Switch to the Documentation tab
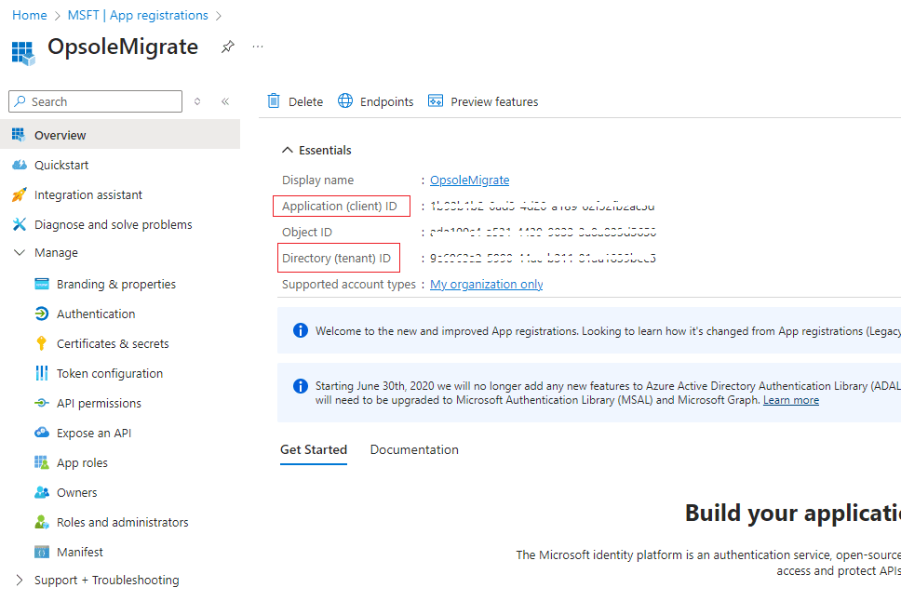Screen dimensions: 901x601 pyautogui.click(x=414, y=449)
